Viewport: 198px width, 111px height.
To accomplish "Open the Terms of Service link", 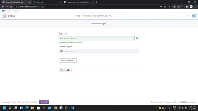I will (157, 102).
